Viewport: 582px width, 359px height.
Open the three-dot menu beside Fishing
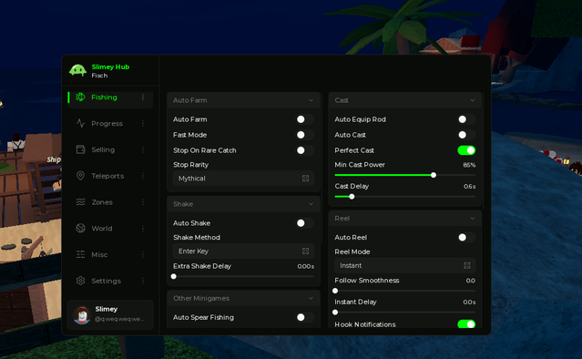pos(143,97)
